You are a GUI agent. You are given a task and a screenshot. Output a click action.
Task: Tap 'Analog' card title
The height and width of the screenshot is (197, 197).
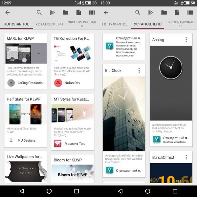coord(158,40)
